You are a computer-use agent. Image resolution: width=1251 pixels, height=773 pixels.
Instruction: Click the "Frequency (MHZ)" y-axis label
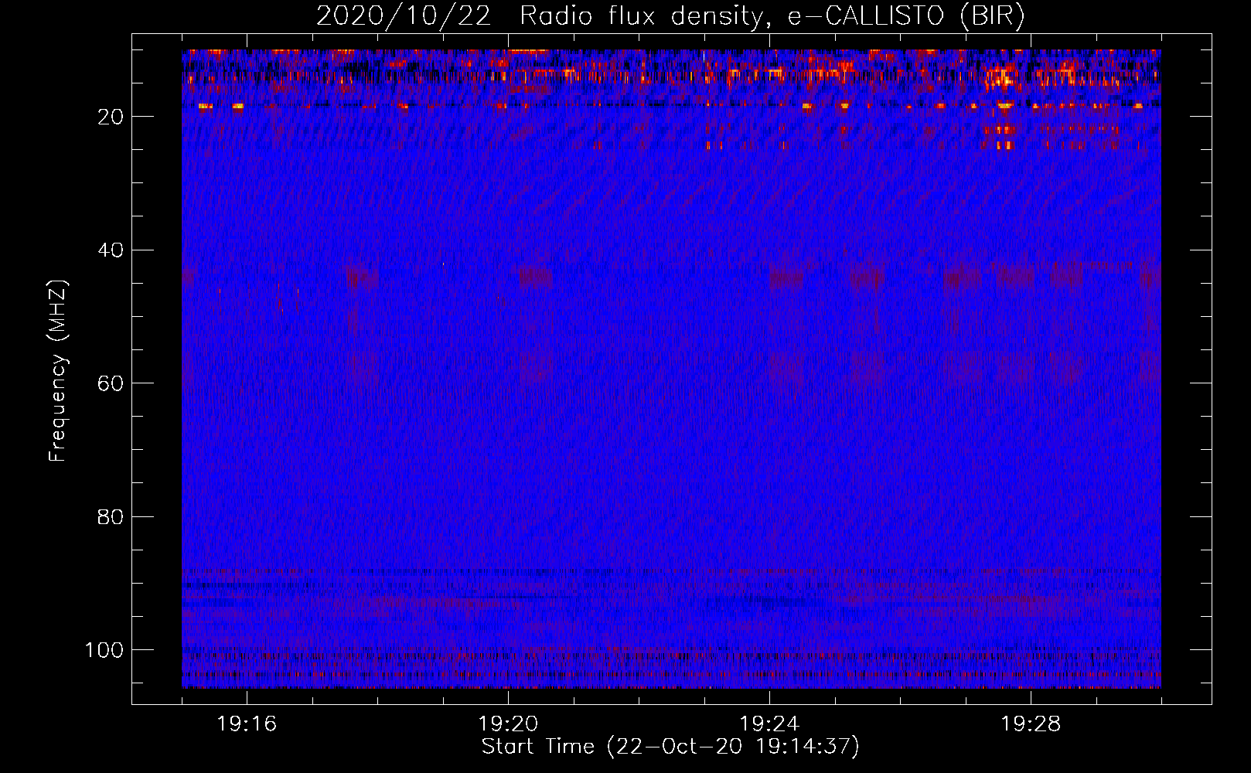pos(58,371)
